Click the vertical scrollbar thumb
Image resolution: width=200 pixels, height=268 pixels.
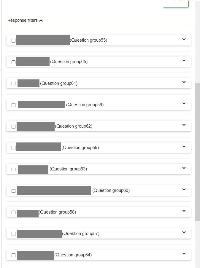pos(197,152)
